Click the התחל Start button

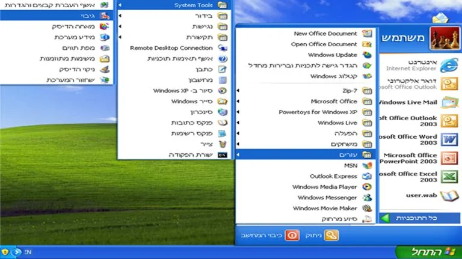tap(428, 252)
